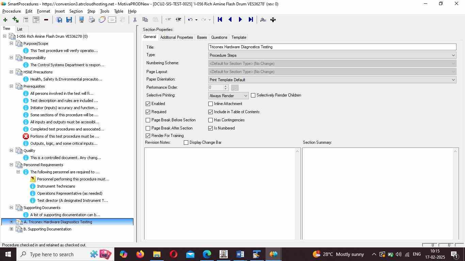Click the Title text field
Image resolution: width=465 pixels, height=261 pixels.
332,47
